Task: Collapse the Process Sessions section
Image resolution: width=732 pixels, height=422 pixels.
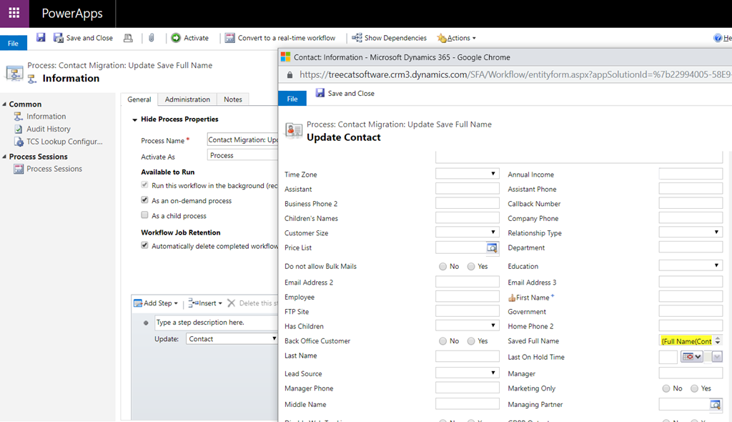Action: click(x=4, y=157)
